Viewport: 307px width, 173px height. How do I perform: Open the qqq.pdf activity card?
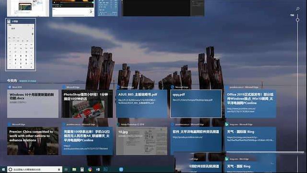click(x=196, y=104)
